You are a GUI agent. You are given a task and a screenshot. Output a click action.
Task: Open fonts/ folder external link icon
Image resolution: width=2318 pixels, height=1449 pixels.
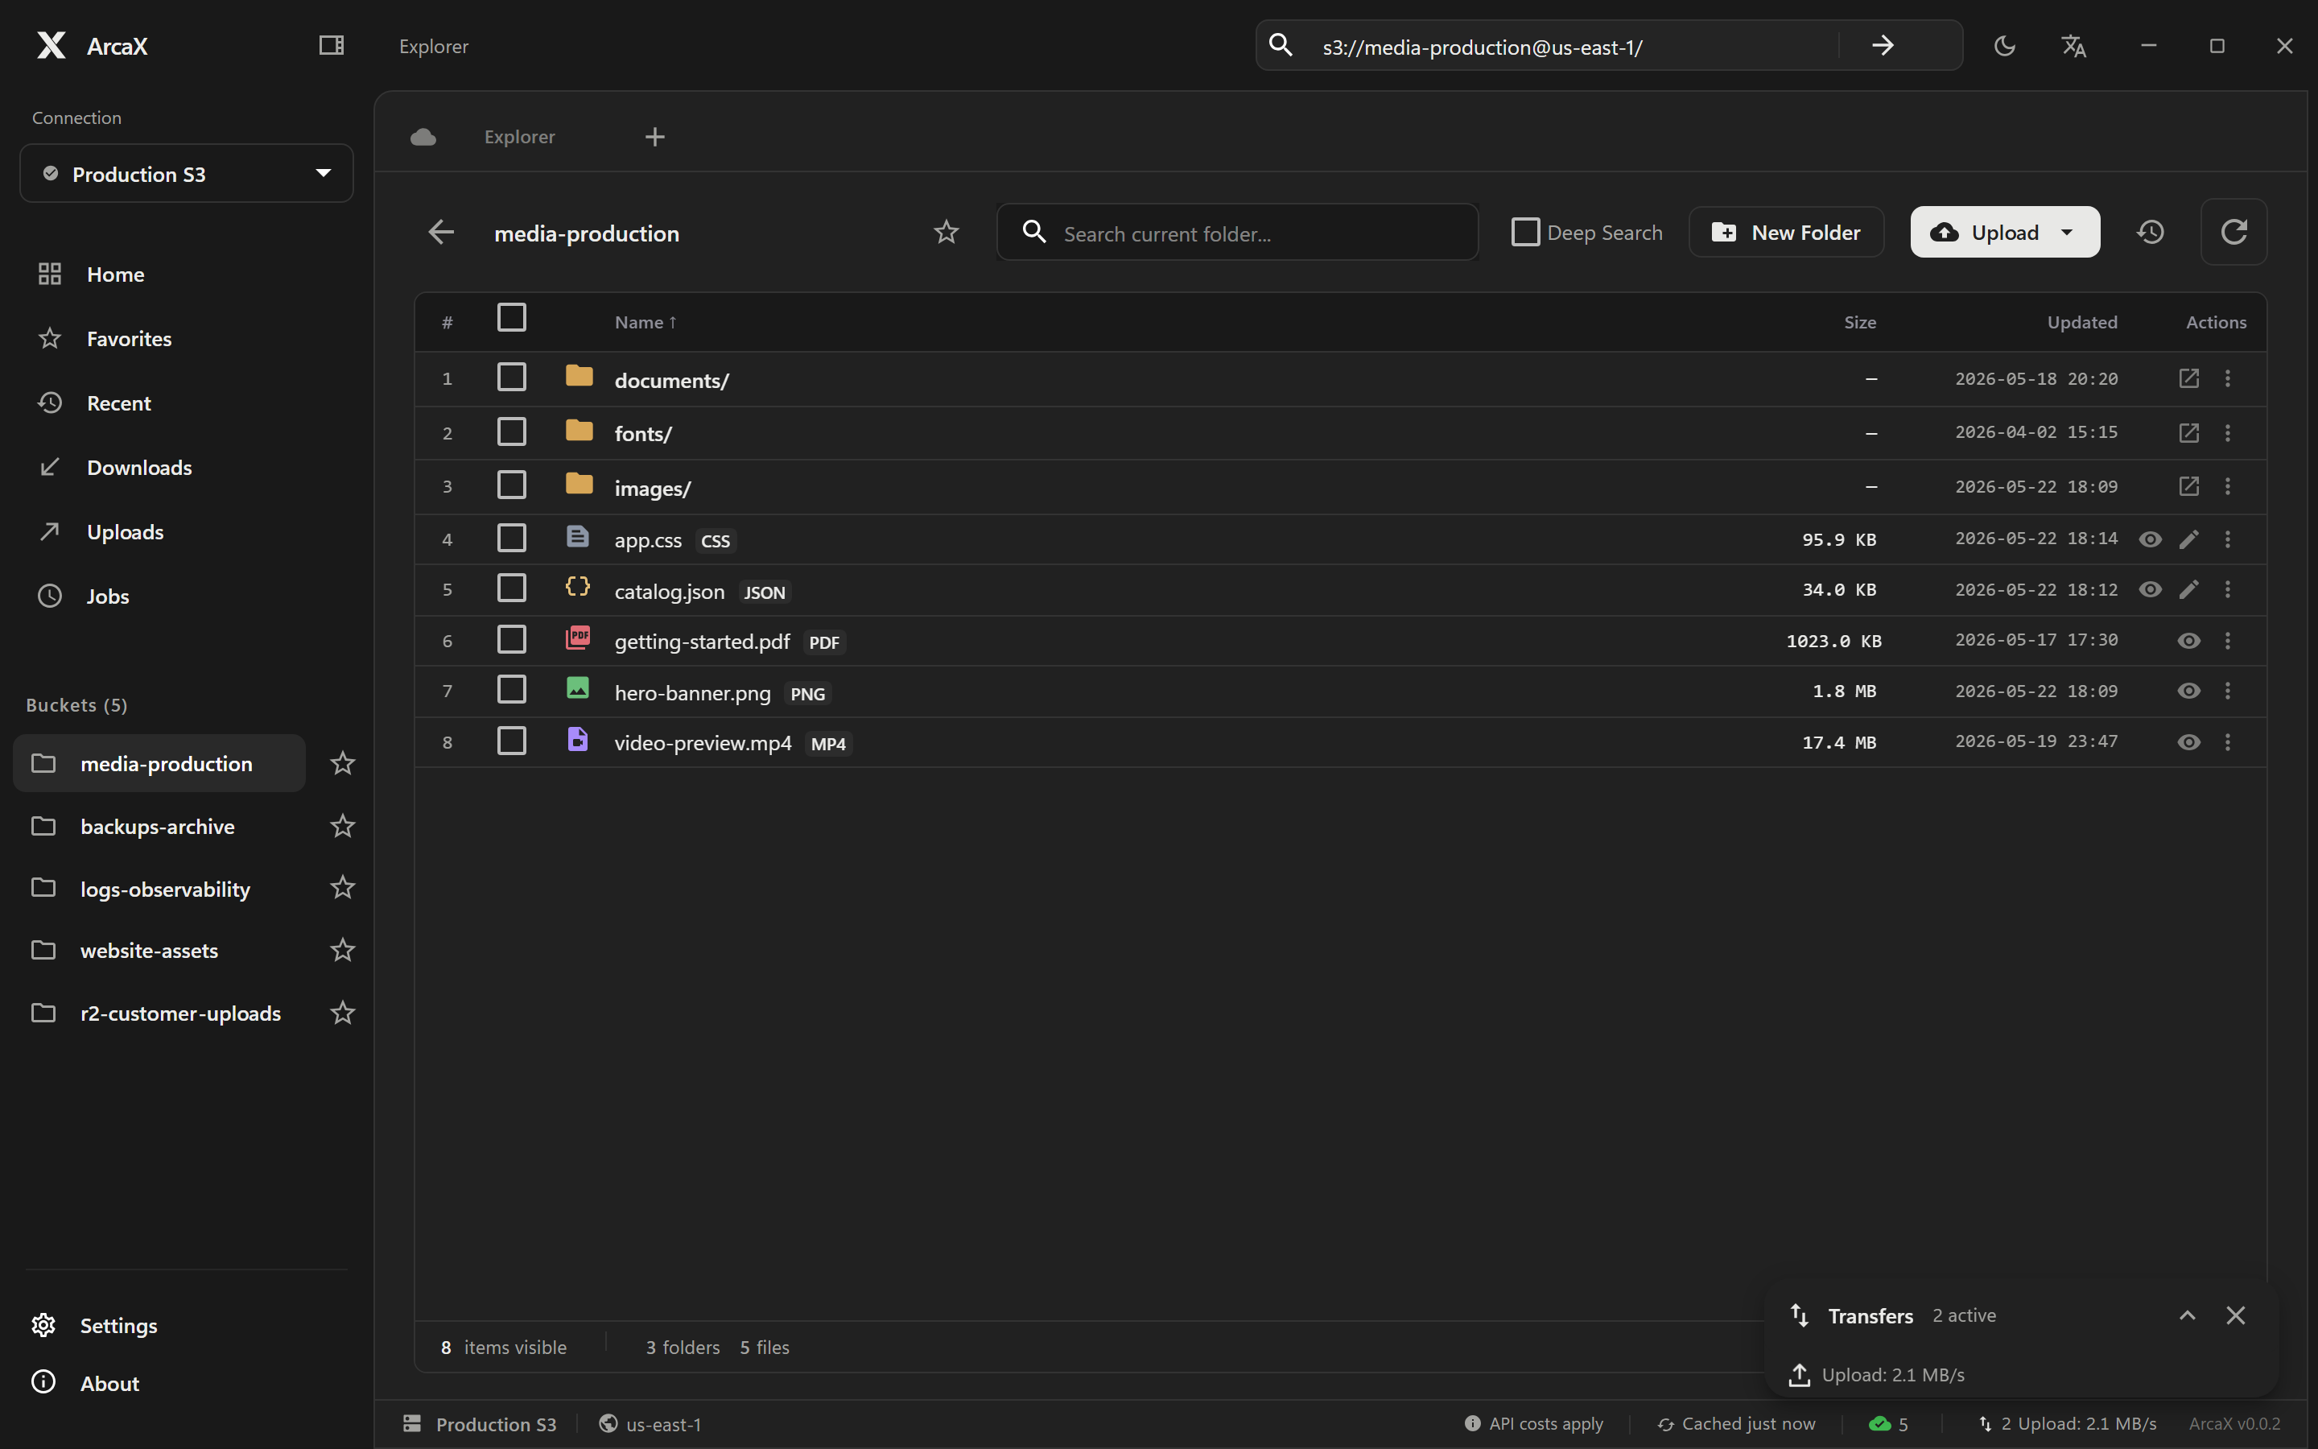coord(2188,432)
